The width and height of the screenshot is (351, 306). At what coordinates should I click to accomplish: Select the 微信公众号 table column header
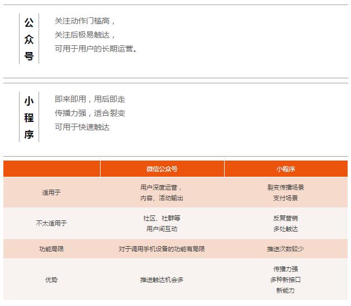pos(162,168)
